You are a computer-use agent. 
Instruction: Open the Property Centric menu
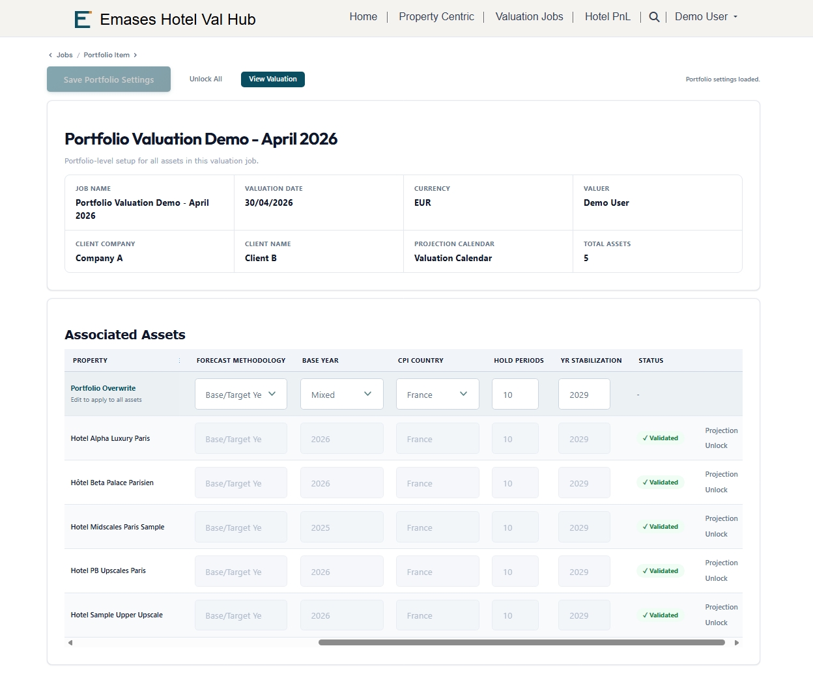[x=436, y=17]
